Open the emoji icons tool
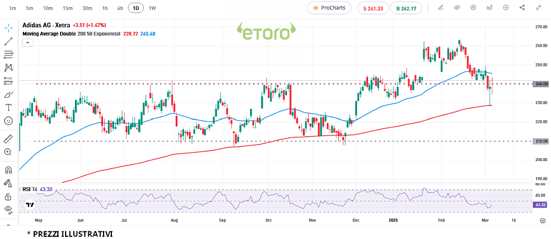Viewport: 551px width, 239px height. point(8,121)
